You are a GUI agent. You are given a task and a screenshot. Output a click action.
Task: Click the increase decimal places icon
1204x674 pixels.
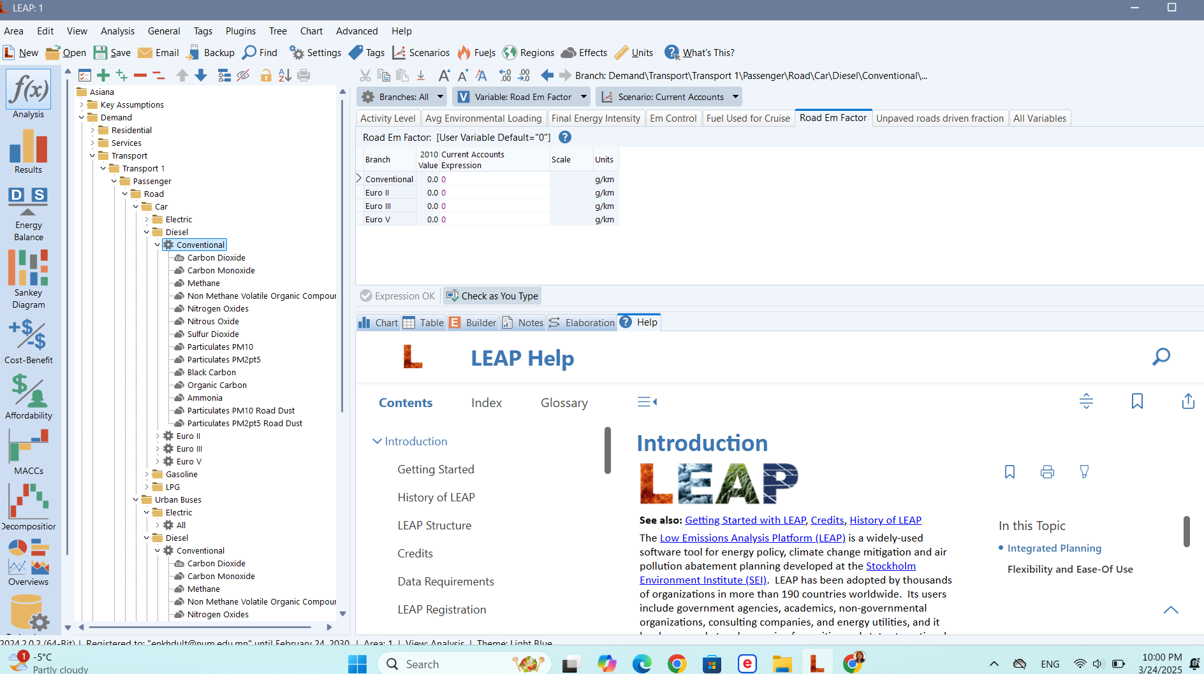tap(505, 75)
